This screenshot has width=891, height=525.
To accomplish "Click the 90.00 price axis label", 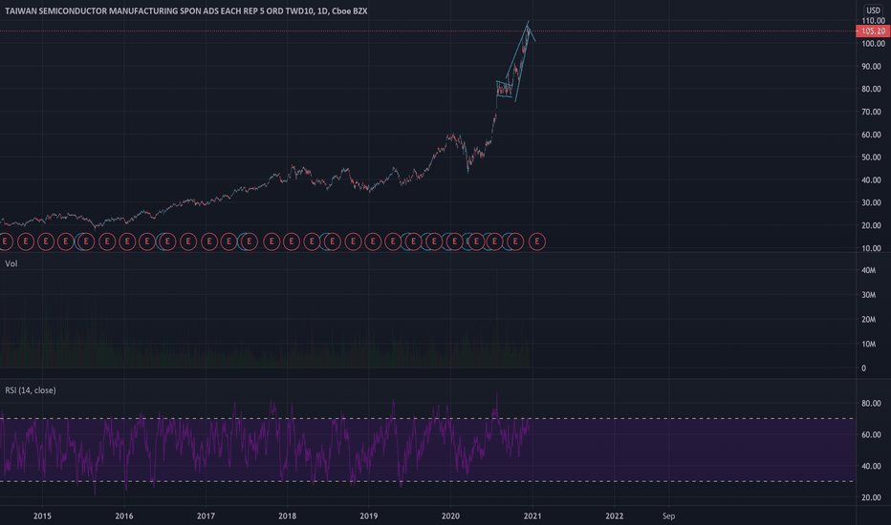I will tap(871, 67).
